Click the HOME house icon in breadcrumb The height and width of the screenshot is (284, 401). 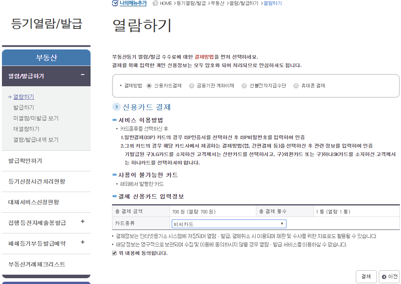pyautogui.click(x=155, y=3)
